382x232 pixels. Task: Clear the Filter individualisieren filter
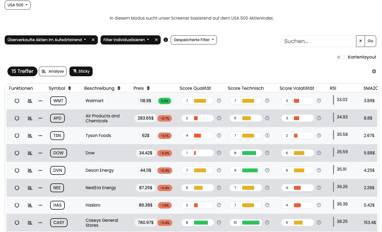[156, 40]
